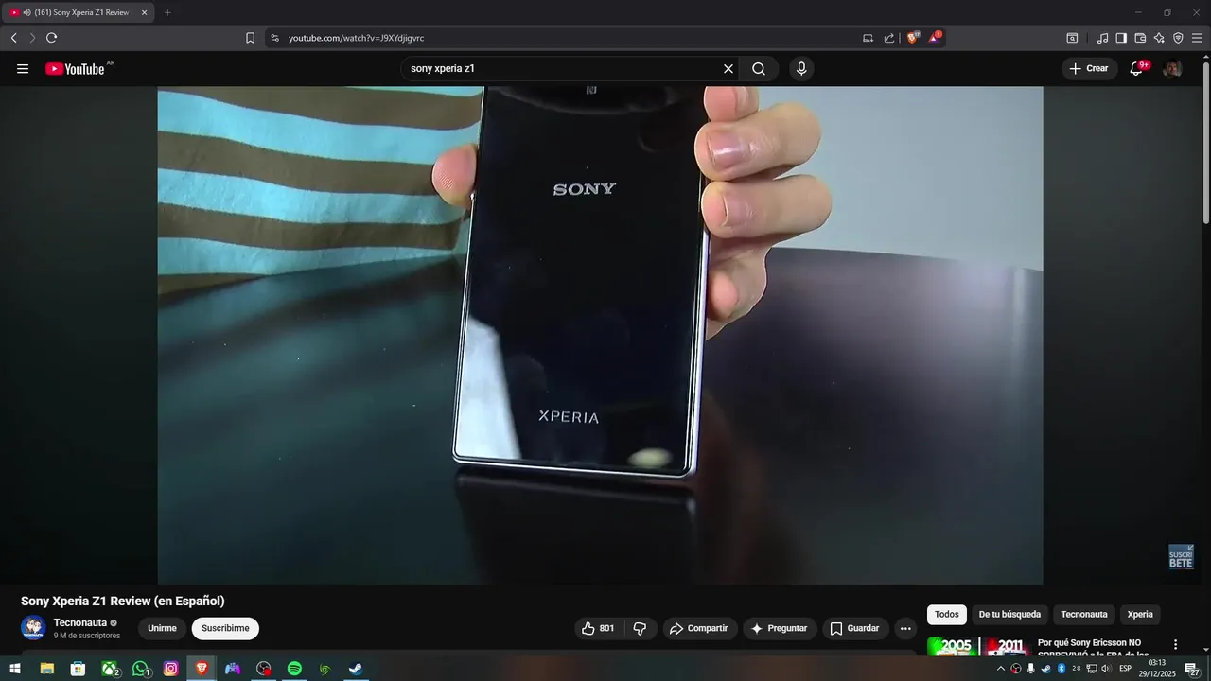Open tab search button in toolbar
Viewport: 1211px width, 681px height.
[x=1072, y=38]
